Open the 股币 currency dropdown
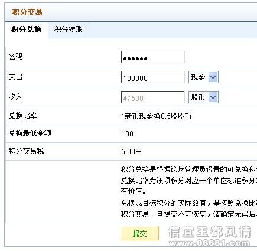This screenshot has height=251, width=257. (203, 97)
